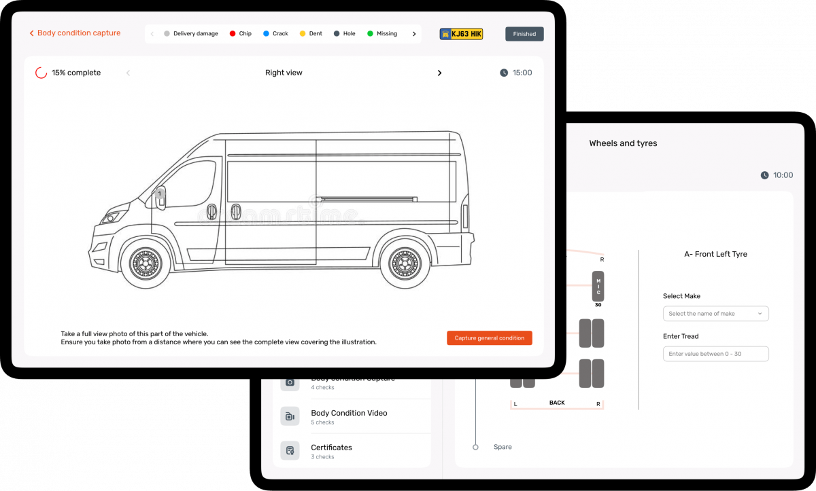The image size is (816, 491).
Task: Select the upper right dual tyre pair
Action: [x=592, y=333]
